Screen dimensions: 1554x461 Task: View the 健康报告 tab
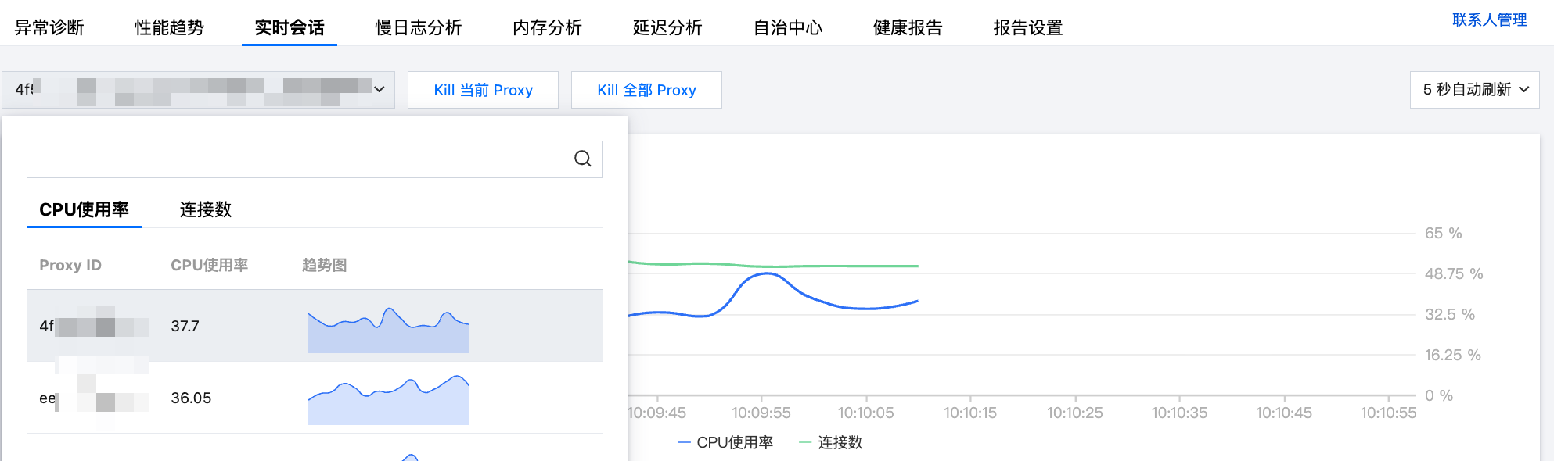pos(908,27)
